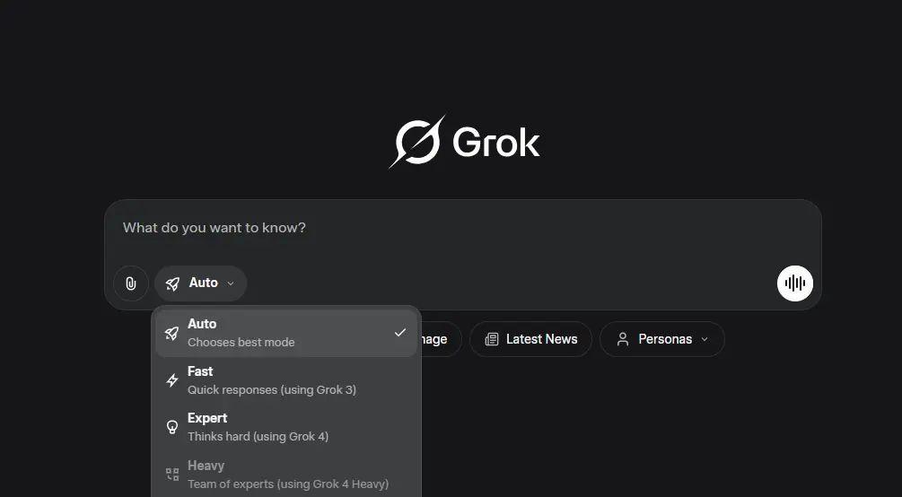The width and height of the screenshot is (902, 497).
Task: Start voice mode with waveform button
Action: click(x=795, y=283)
